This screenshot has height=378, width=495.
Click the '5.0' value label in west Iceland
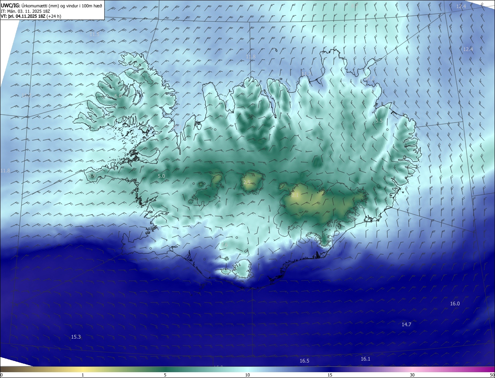[x=162, y=176]
